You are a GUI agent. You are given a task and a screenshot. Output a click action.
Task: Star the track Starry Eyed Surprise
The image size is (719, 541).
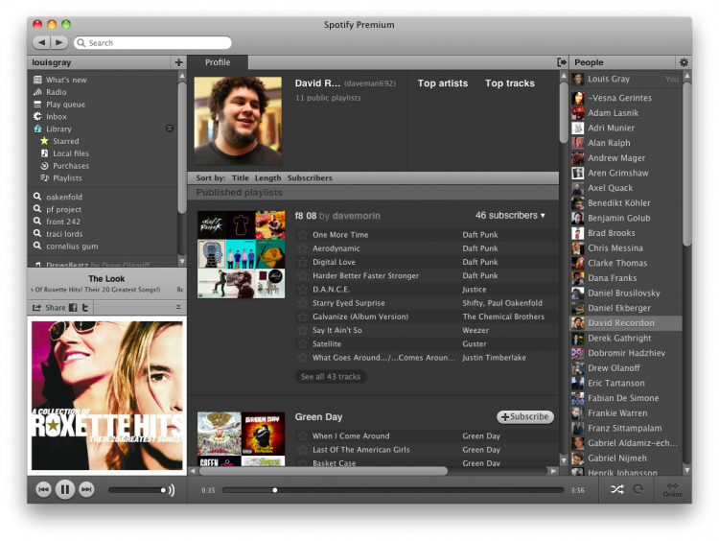(302, 303)
